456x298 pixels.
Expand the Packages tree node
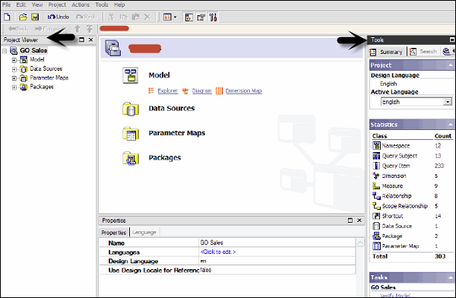coord(14,87)
